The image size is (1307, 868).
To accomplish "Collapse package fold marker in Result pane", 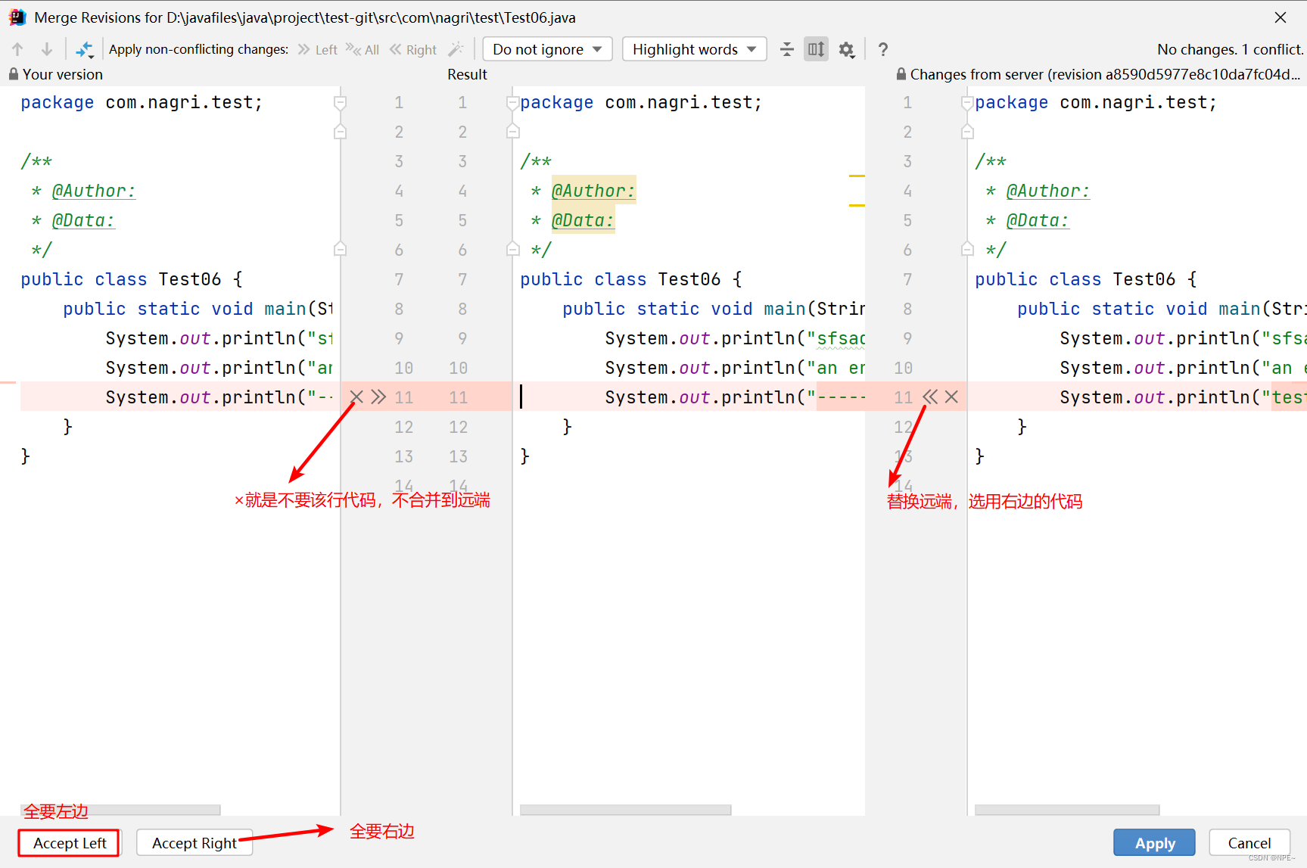I will 513,102.
